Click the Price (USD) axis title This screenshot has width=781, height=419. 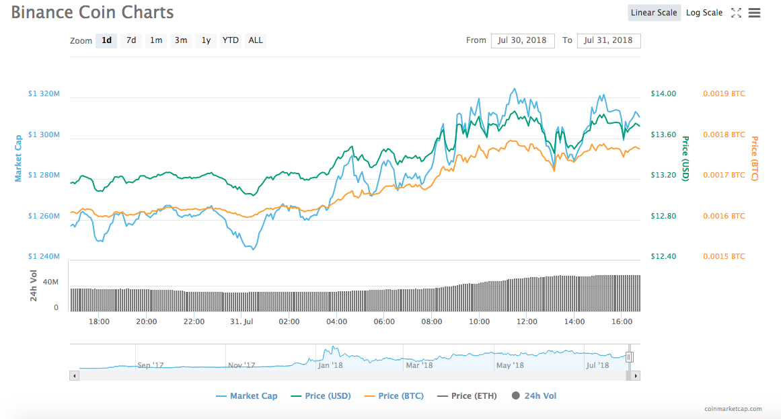pos(685,159)
